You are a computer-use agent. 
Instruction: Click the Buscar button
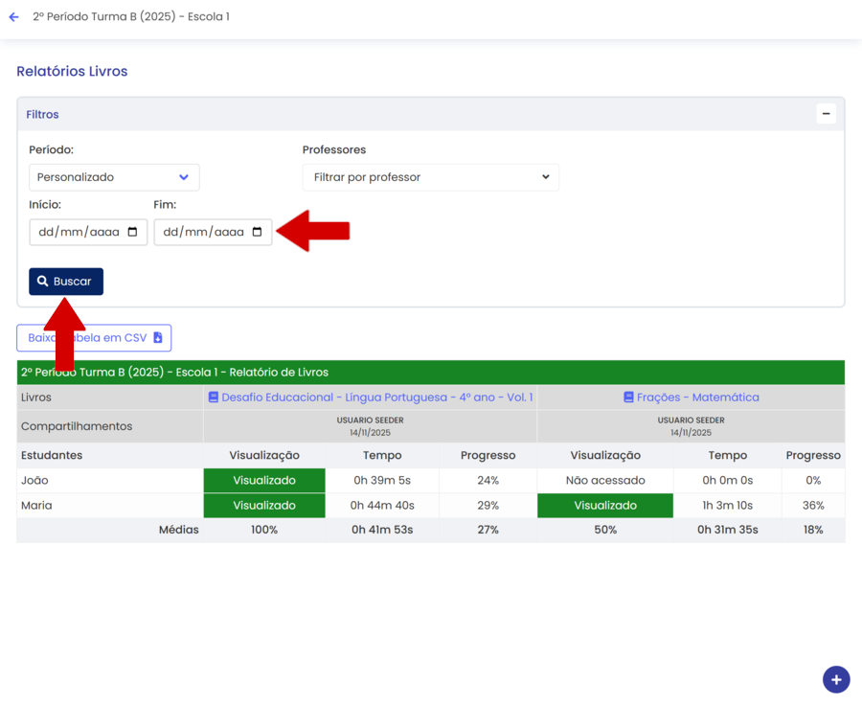pyautogui.click(x=66, y=282)
